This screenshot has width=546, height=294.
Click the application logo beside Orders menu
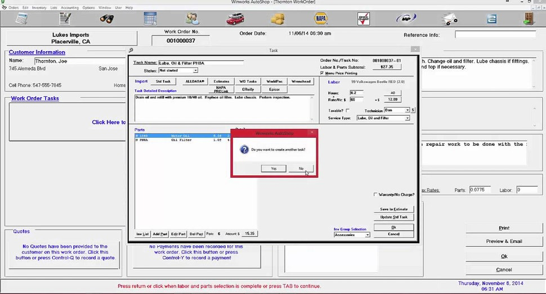(x=4, y=7)
